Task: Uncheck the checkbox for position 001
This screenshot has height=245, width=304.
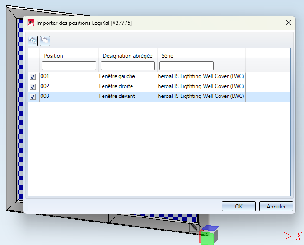Action: tap(33, 77)
